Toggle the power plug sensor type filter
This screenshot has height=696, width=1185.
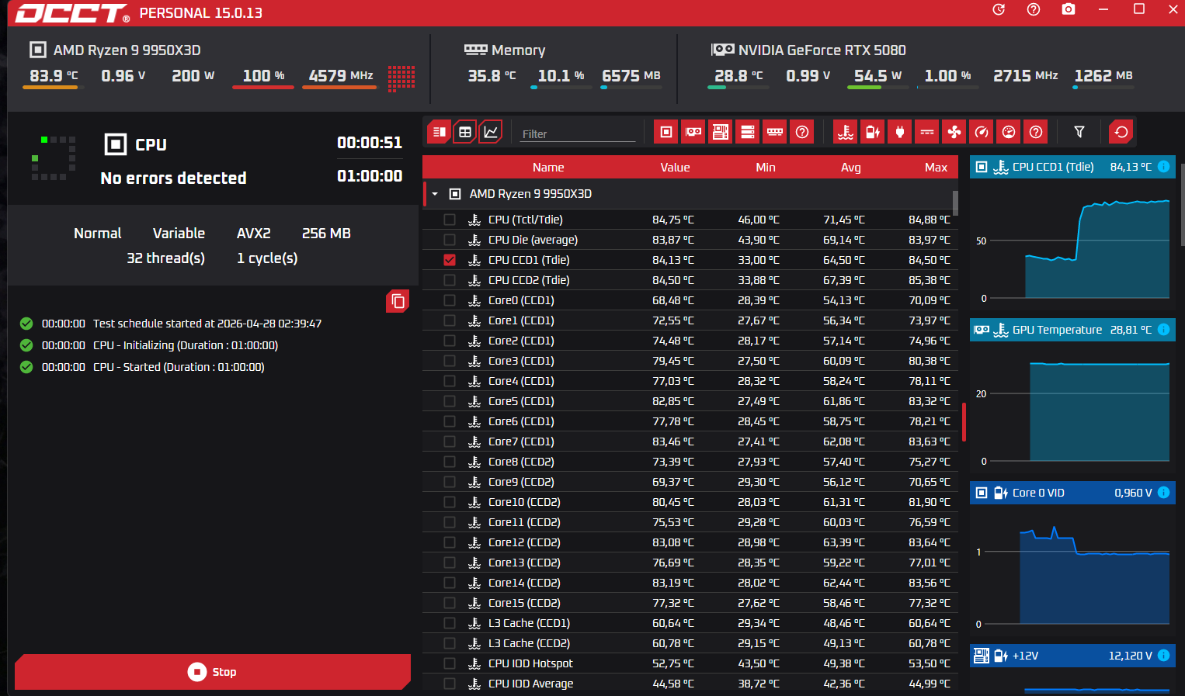[x=900, y=132]
